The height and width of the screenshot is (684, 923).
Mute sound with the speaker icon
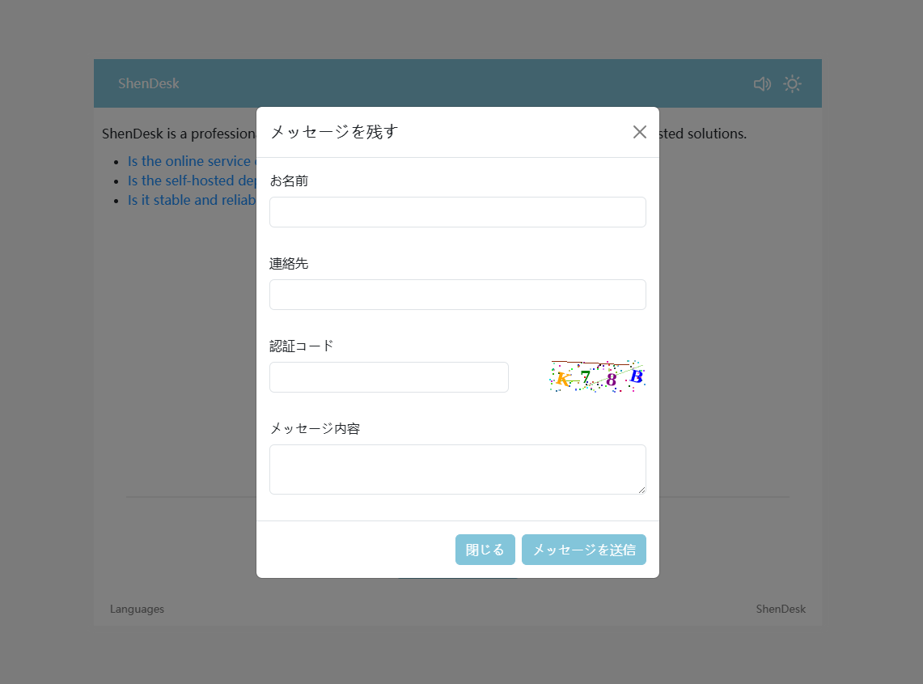point(762,84)
